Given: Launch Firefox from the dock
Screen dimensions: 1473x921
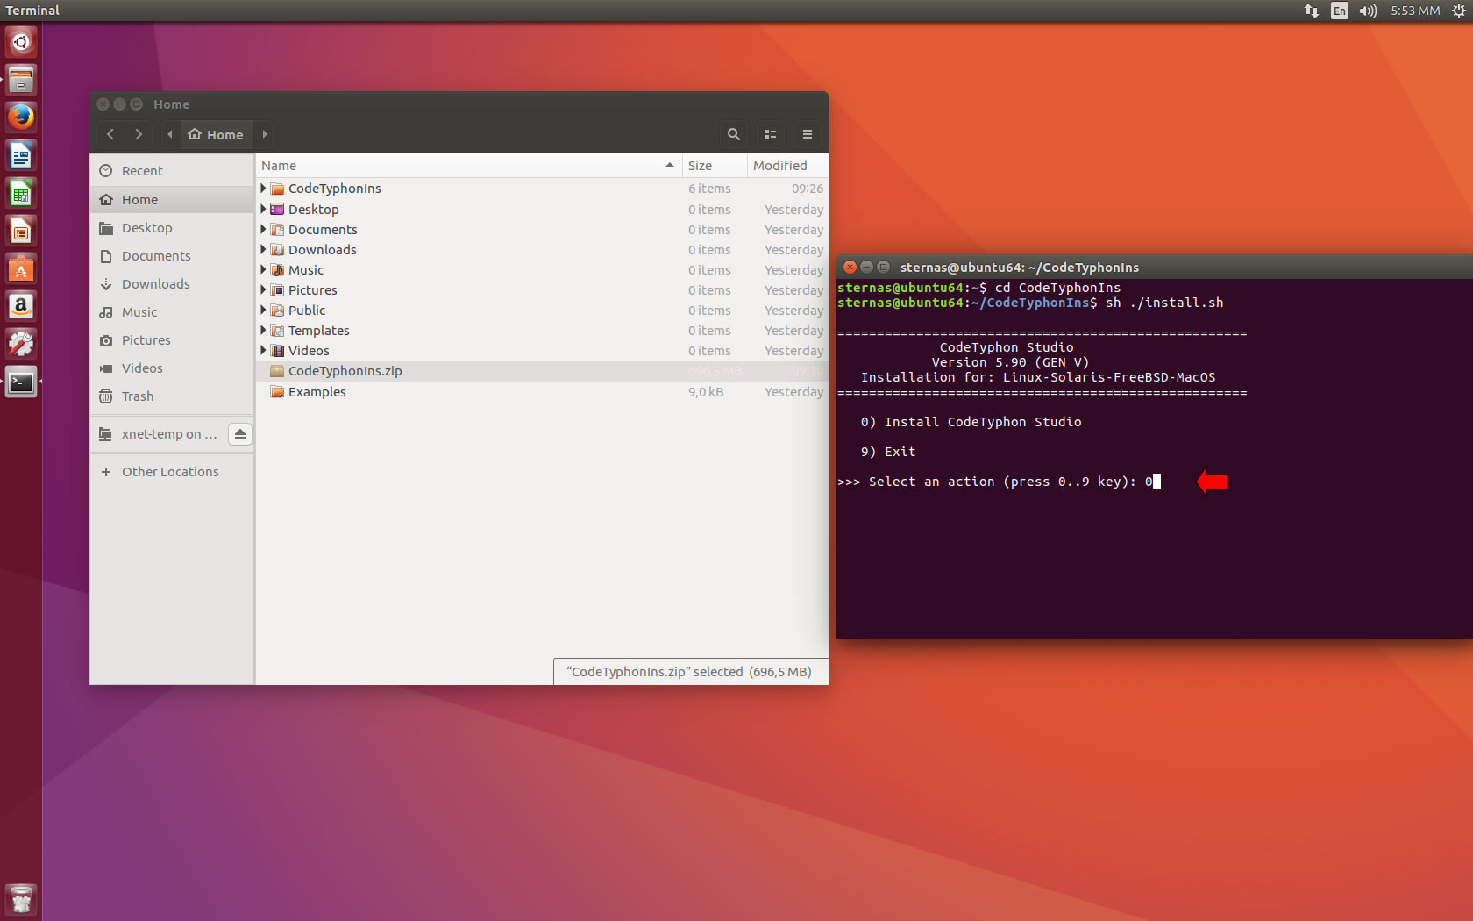Looking at the screenshot, I should coord(21,118).
